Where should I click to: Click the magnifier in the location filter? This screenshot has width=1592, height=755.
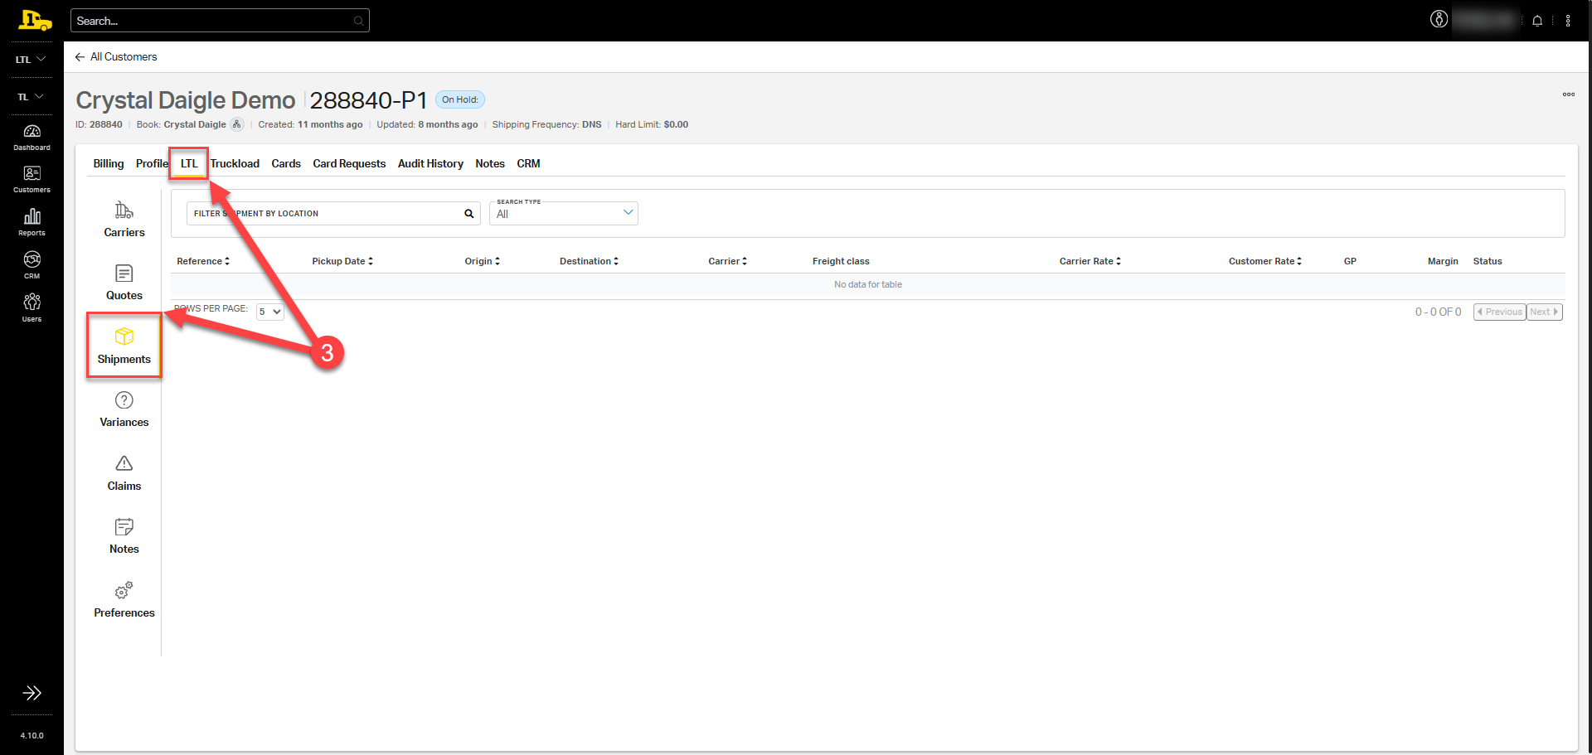tap(468, 214)
